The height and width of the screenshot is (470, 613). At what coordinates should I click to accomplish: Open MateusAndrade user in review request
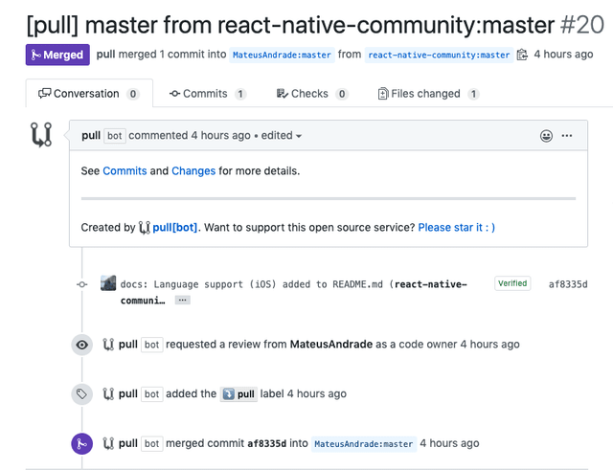[331, 345]
